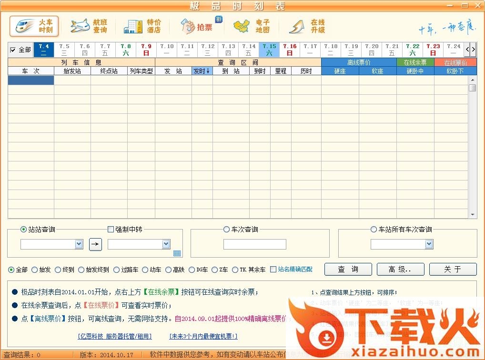The image size is (485, 360).
Task: Open the 火车时刻 train timetable module
Action: 34,26
